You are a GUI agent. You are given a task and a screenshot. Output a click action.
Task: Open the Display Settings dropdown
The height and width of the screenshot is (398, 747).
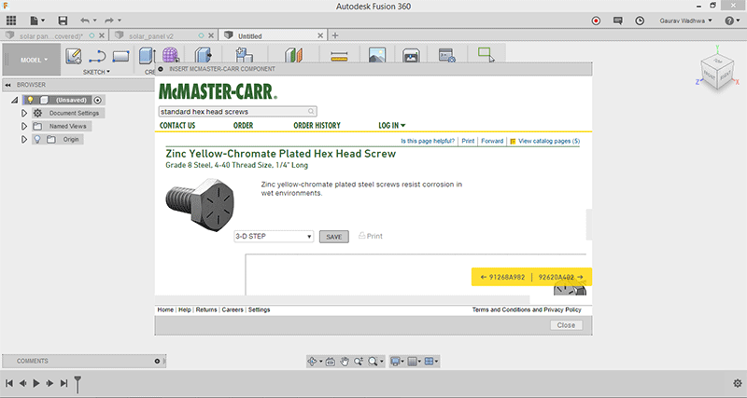pyautogui.click(x=396, y=362)
